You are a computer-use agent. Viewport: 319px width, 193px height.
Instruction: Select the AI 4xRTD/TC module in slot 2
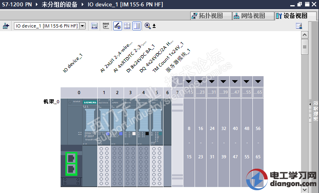[x=117, y=142]
